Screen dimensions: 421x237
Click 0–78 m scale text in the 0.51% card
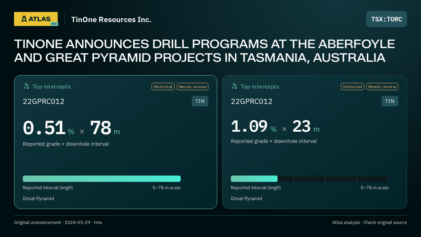pos(167,188)
